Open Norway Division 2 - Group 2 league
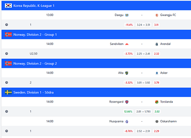The width and height of the screenshot is (191, 138). click(x=35, y=64)
